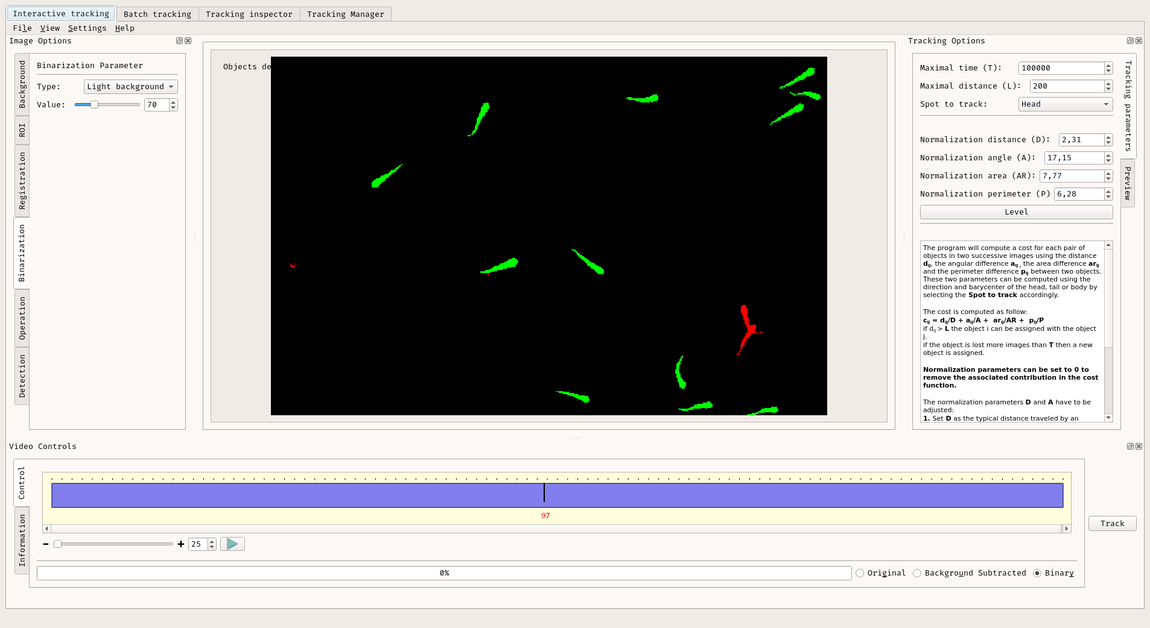This screenshot has height=628, width=1150.
Task: Click the play video button
Action: 232,544
